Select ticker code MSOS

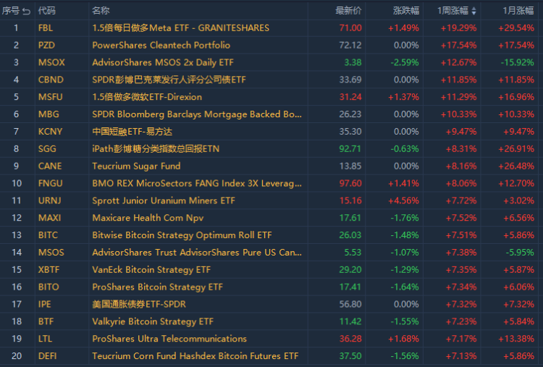tap(51, 253)
